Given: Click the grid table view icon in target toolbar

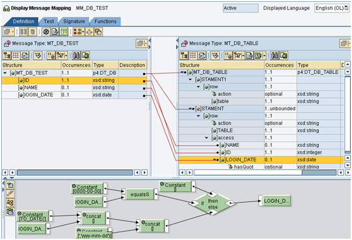Looking at the screenshot, I should click(192, 55).
